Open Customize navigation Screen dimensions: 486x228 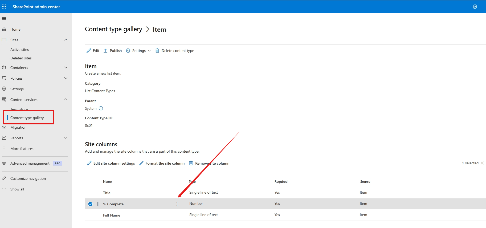[x=28, y=178]
